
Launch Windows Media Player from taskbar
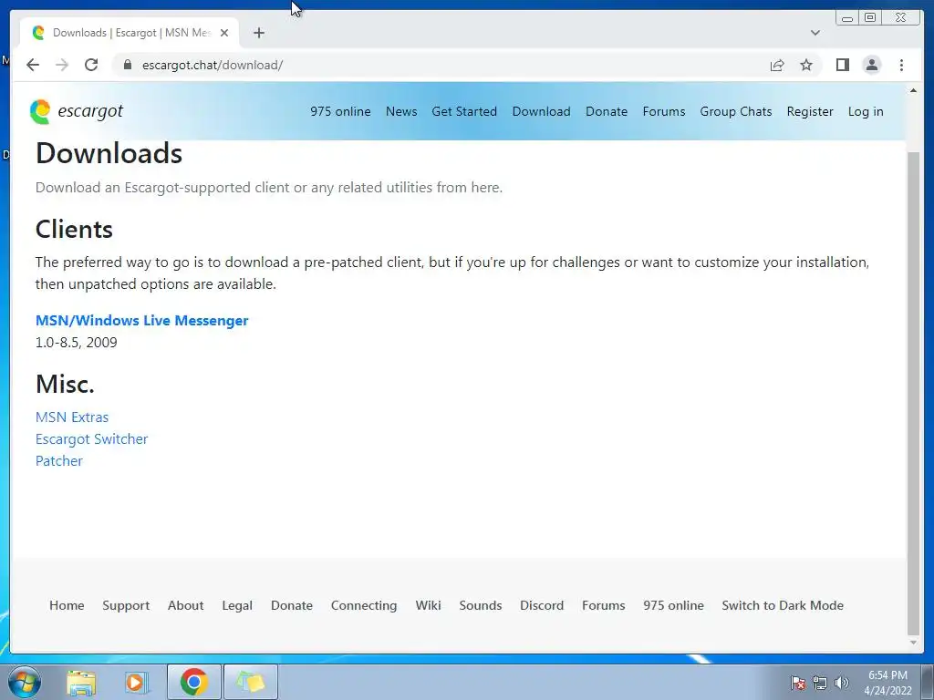[x=137, y=682]
